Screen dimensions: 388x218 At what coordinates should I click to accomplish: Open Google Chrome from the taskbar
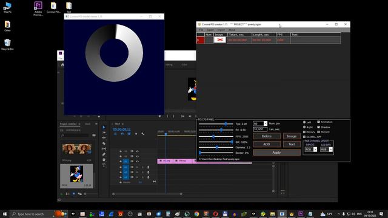(x=196, y=214)
